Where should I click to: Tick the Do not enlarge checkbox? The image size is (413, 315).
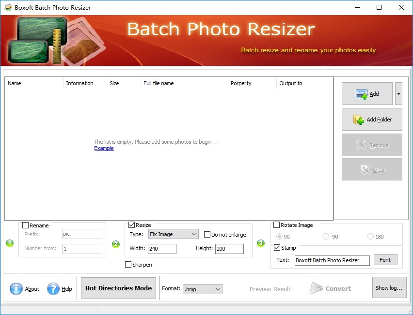[x=207, y=235]
